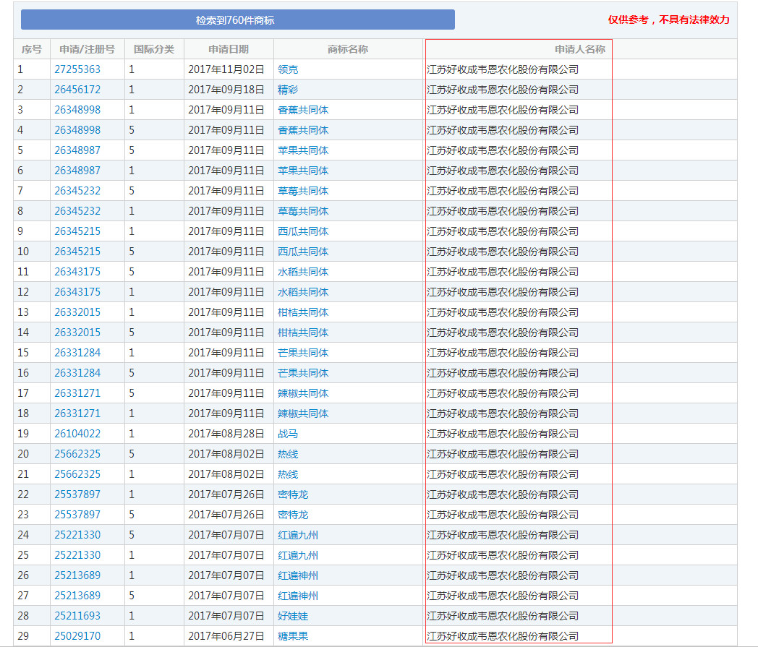Image resolution: width=758 pixels, height=647 pixels.
Task: Click the 国际分类 column header
Action: [x=154, y=49]
